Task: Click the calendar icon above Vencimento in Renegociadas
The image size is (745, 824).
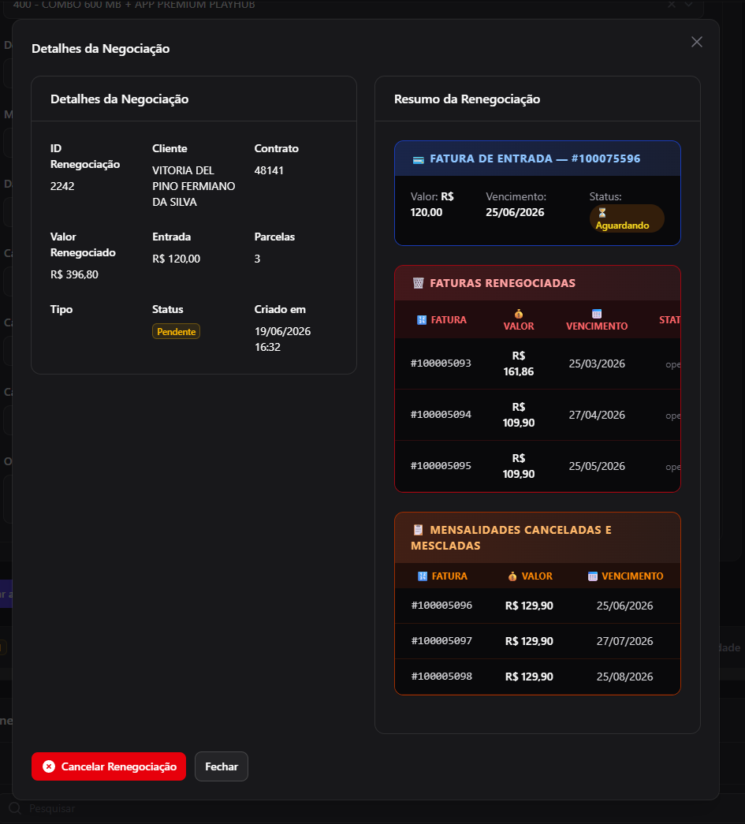Action: [x=597, y=314]
